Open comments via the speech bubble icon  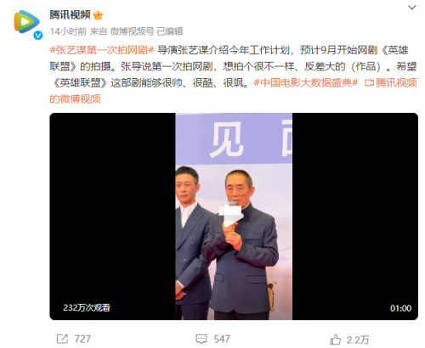(201, 339)
